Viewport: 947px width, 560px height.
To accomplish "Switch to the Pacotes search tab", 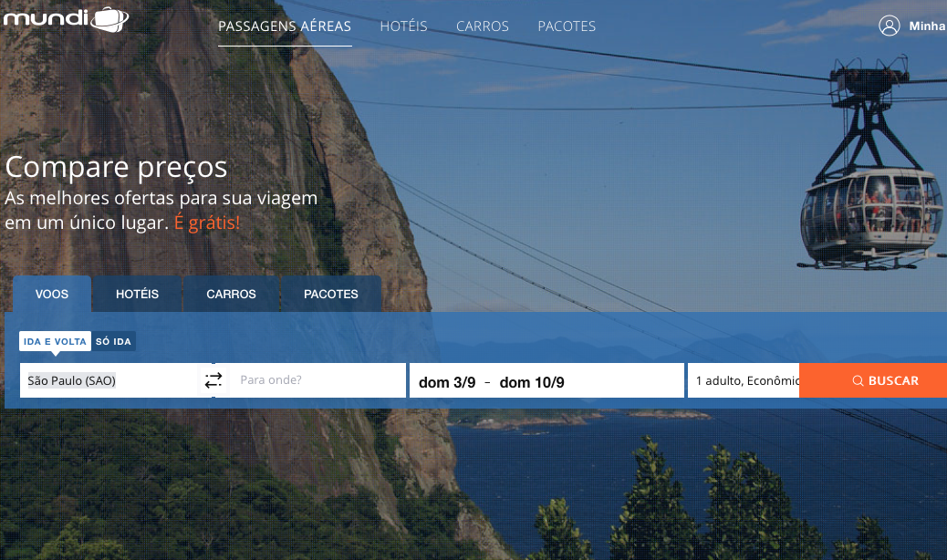I will point(331,294).
